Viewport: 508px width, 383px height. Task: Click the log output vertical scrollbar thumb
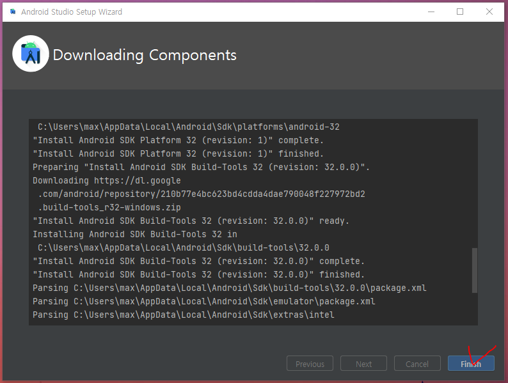pyautogui.click(x=474, y=270)
